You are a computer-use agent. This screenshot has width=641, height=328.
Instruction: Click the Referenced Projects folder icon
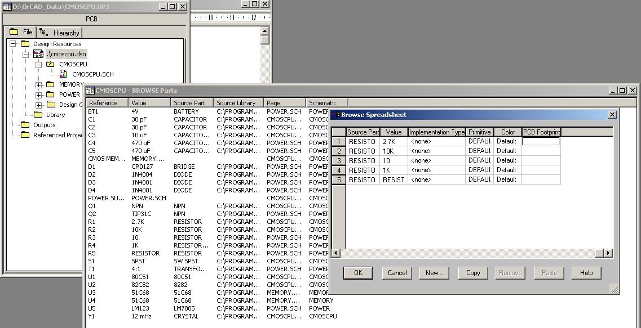pyautogui.click(x=25, y=134)
